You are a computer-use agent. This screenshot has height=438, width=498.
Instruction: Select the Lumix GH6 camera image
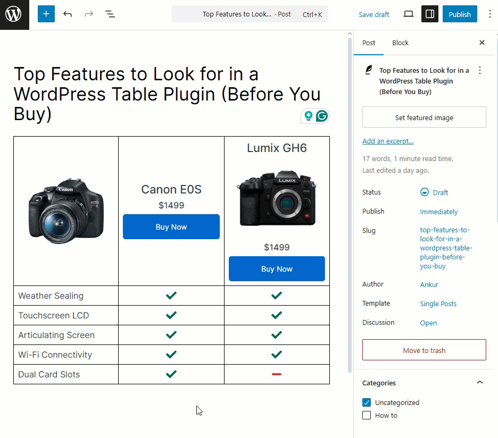pyautogui.click(x=277, y=198)
